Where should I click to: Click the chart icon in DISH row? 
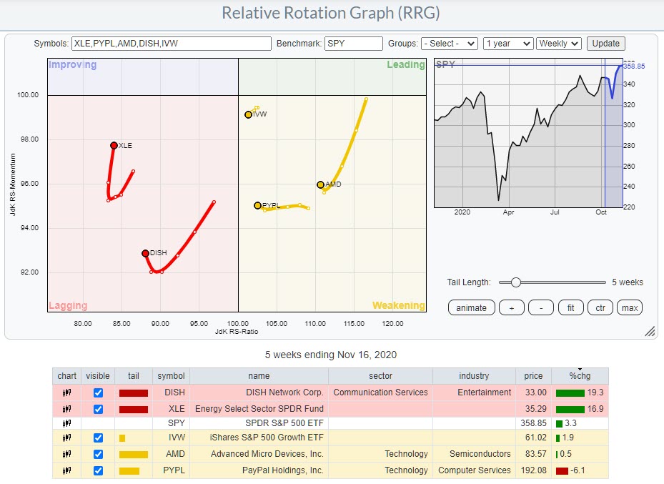[x=66, y=392]
